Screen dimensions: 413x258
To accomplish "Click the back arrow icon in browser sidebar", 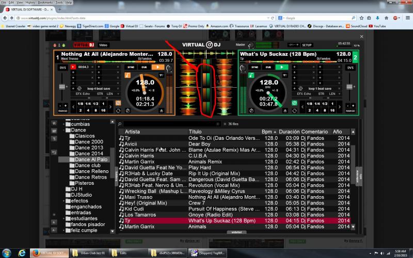I will click(x=54, y=152).
